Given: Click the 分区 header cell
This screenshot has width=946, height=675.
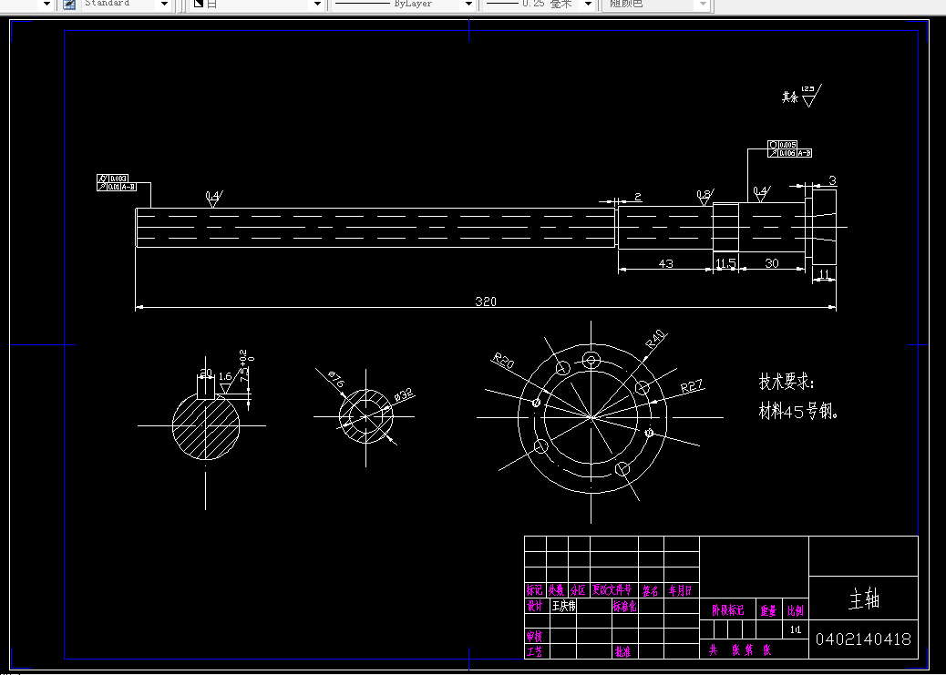Looking at the screenshot, I should 578,590.
